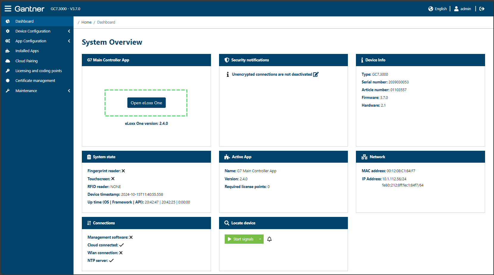Select Dashboard in the sidebar
The height and width of the screenshot is (275, 494).
pyautogui.click(x=37, y=21)
